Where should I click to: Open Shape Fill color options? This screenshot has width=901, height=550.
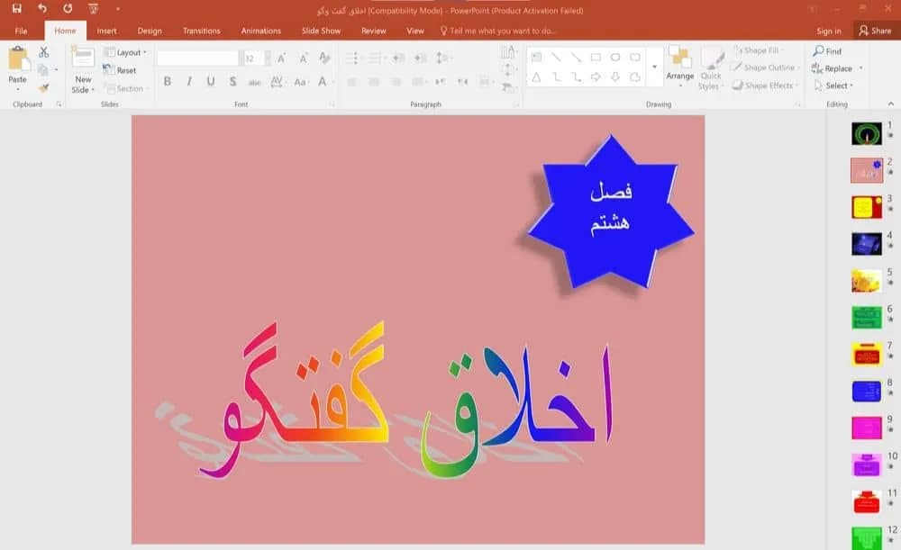[758, 50]
